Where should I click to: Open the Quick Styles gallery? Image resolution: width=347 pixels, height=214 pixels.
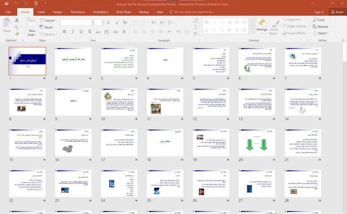pyautogui.click(x=274, y=27)
